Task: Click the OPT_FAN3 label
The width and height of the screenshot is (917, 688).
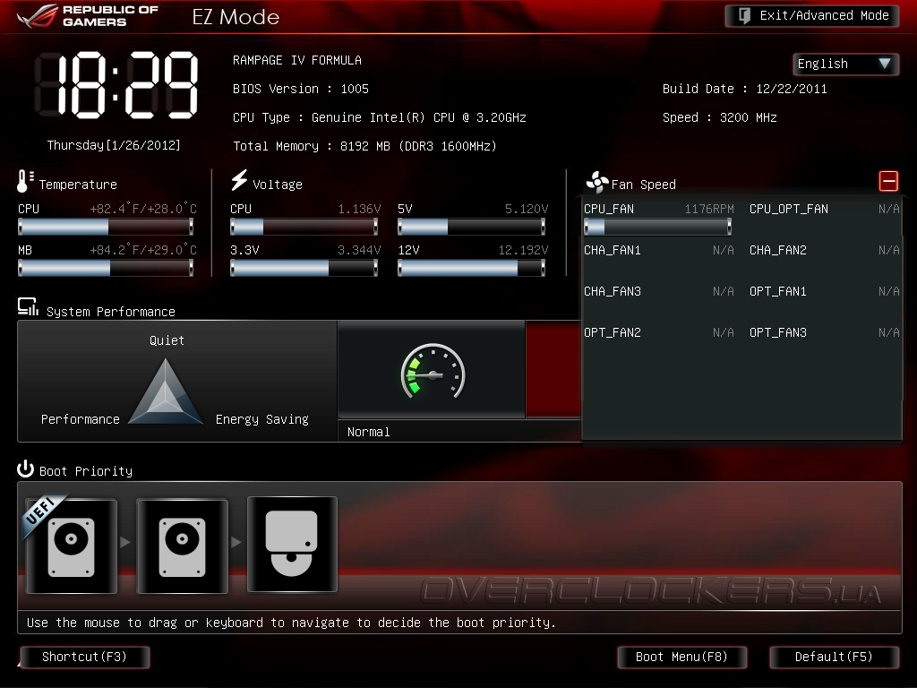Action: (778, 333)
